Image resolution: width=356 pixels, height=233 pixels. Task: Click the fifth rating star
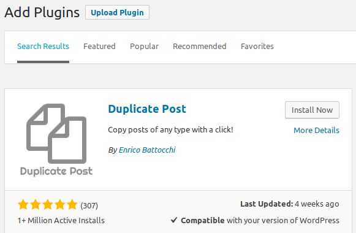click(x=72, y=204)
